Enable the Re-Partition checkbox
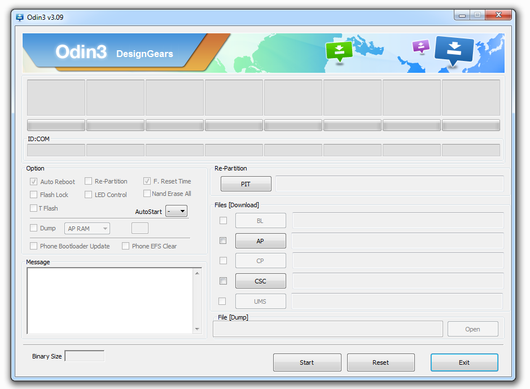 pyautogui.click(x=88, y=181)
